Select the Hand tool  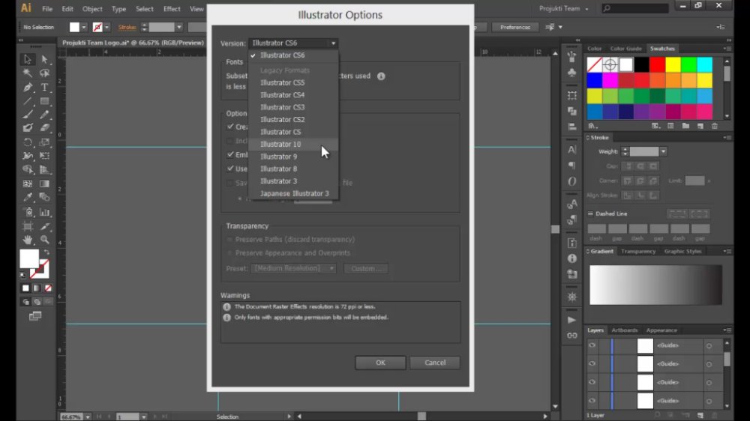click(28, 240)
